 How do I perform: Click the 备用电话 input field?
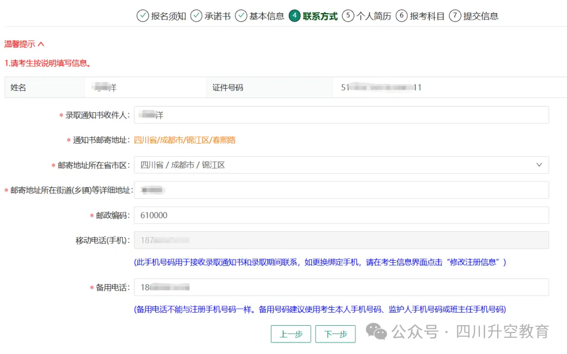tap(341, 287)
